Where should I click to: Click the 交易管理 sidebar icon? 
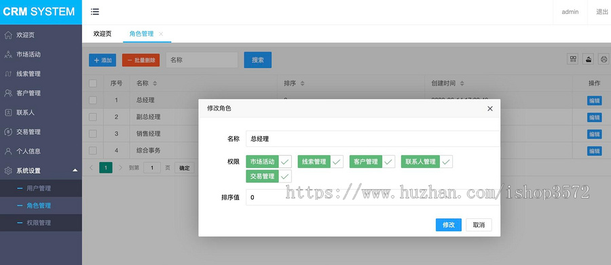pyautogui.click(x=7, y=132)
